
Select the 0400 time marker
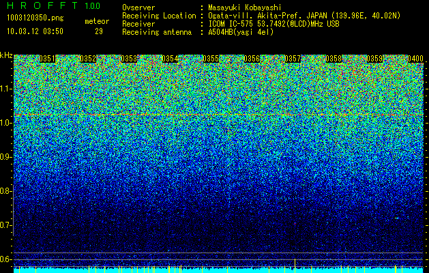[x=415, y=59]
